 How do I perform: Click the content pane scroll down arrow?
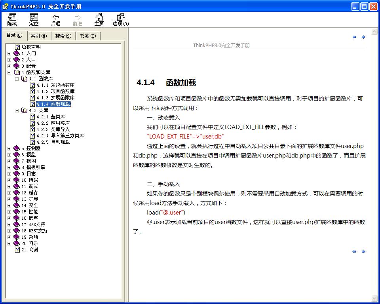375,298
